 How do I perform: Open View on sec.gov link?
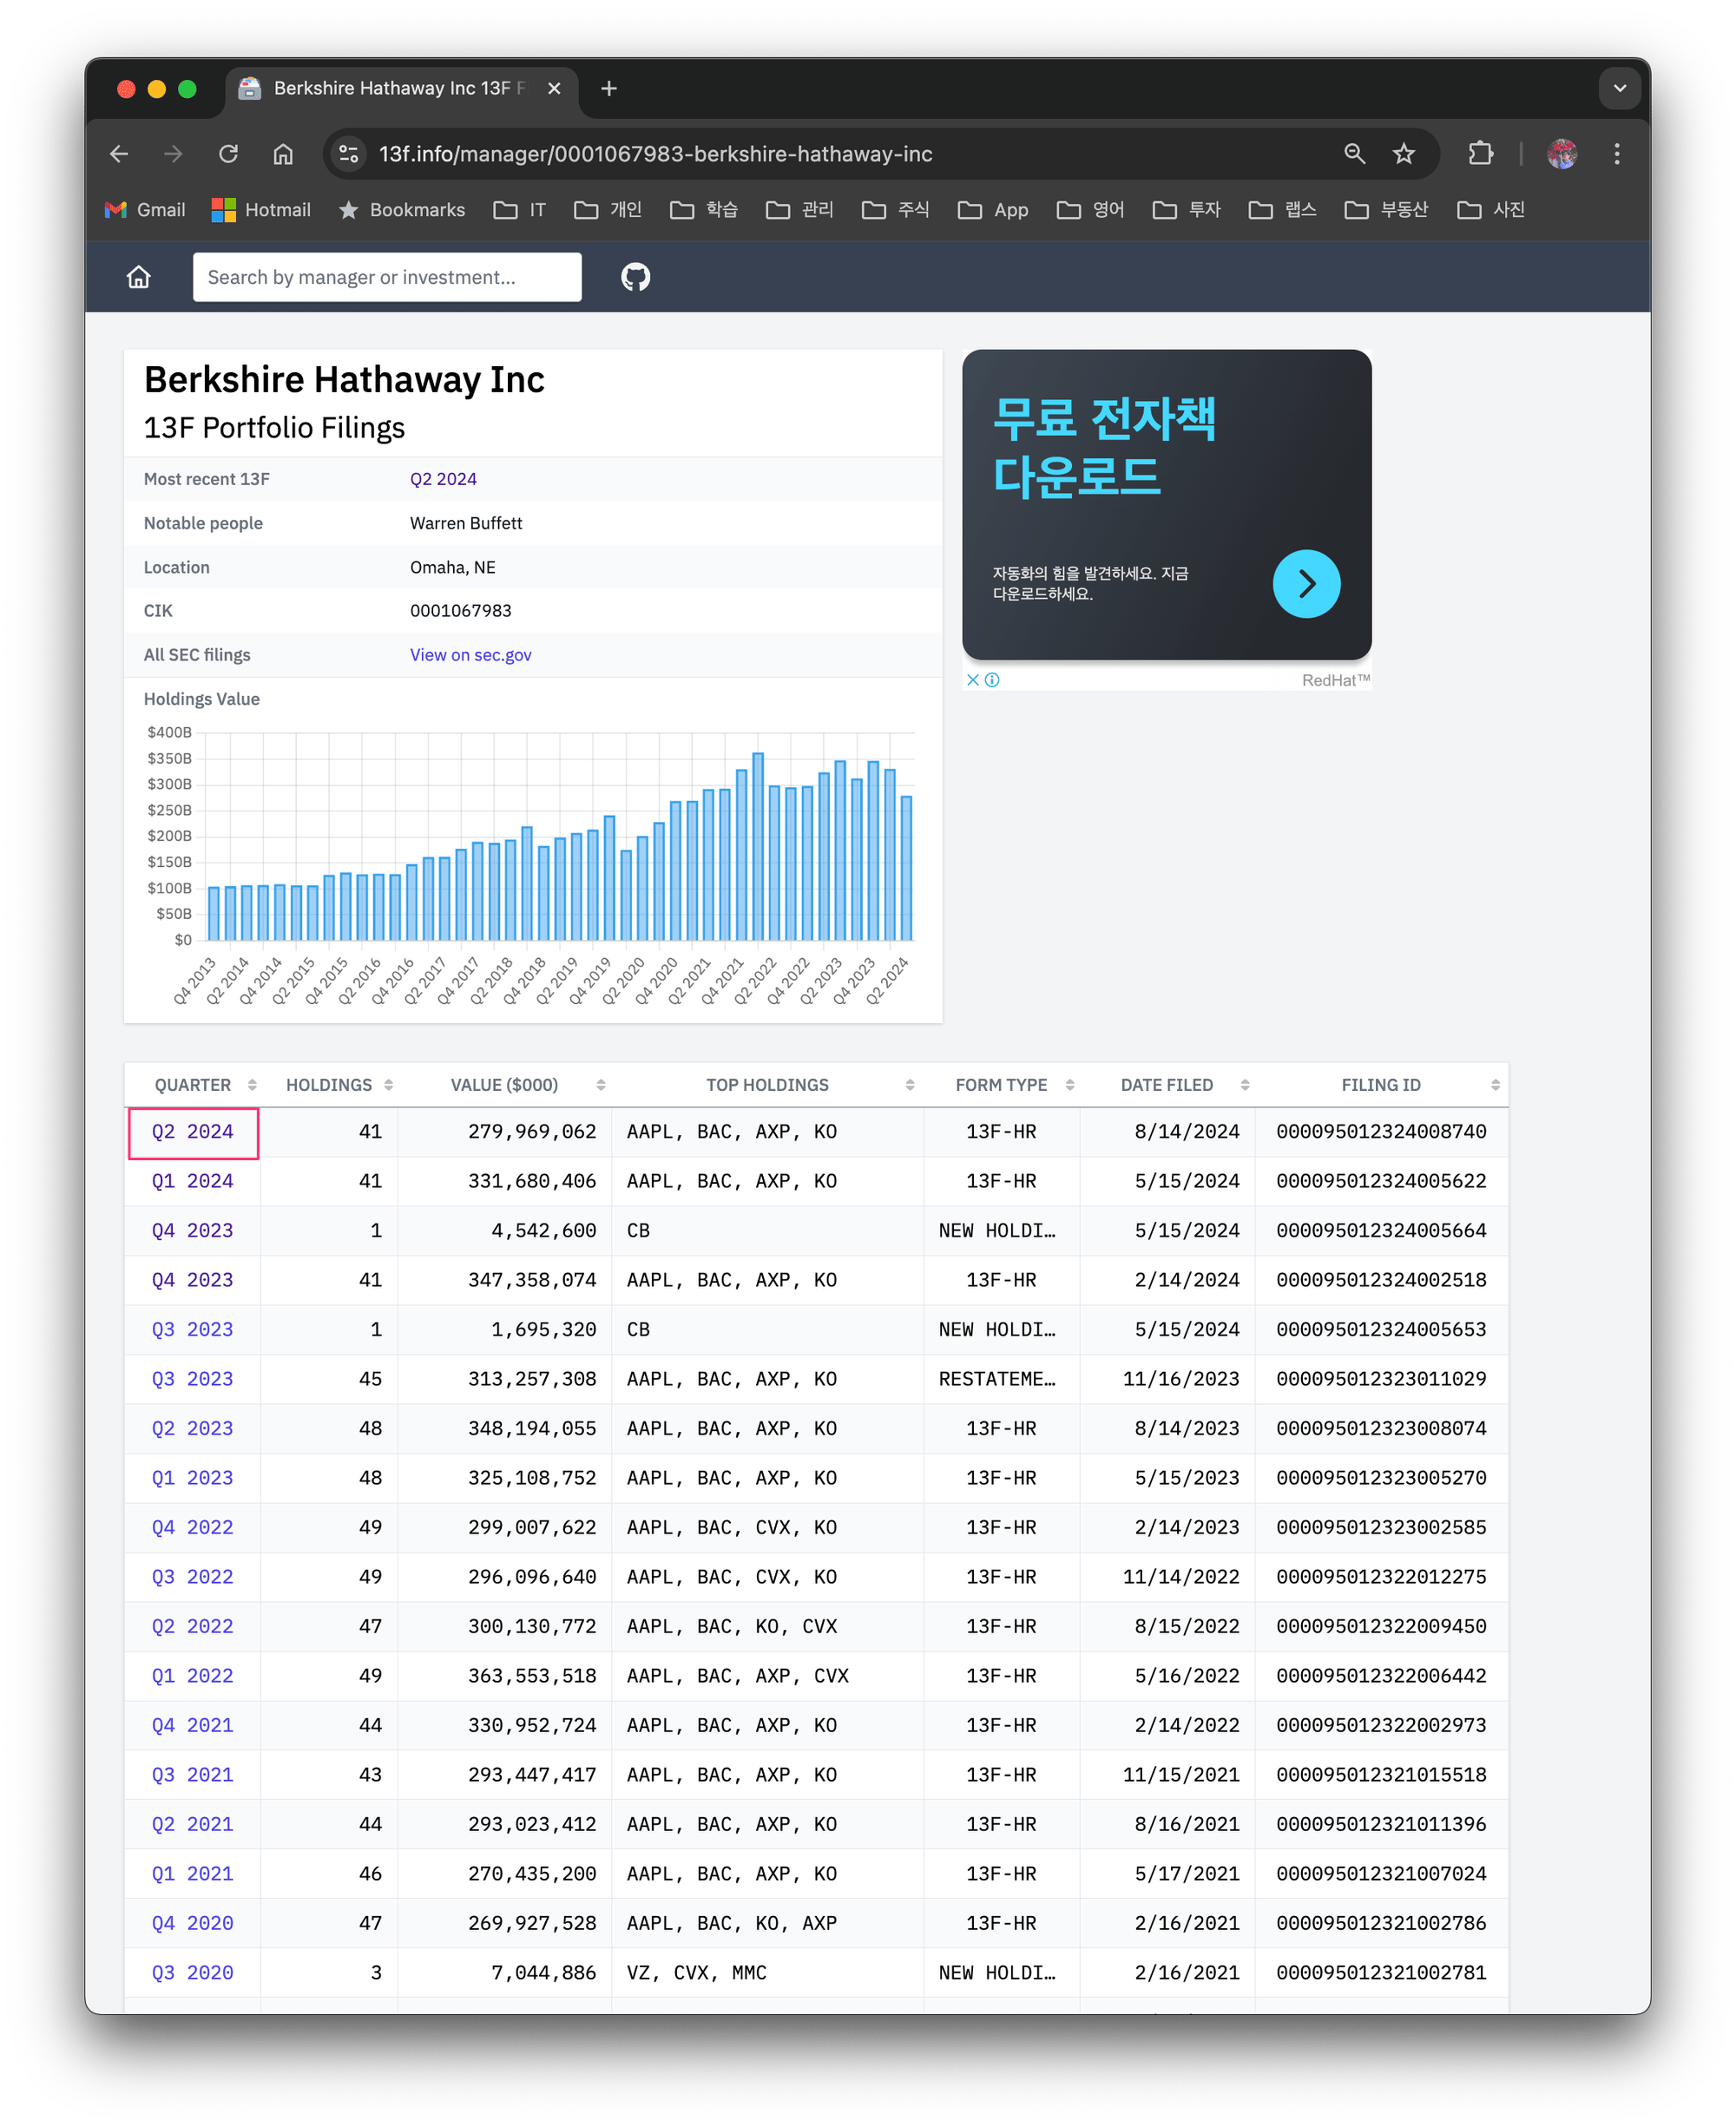(470, 654)
